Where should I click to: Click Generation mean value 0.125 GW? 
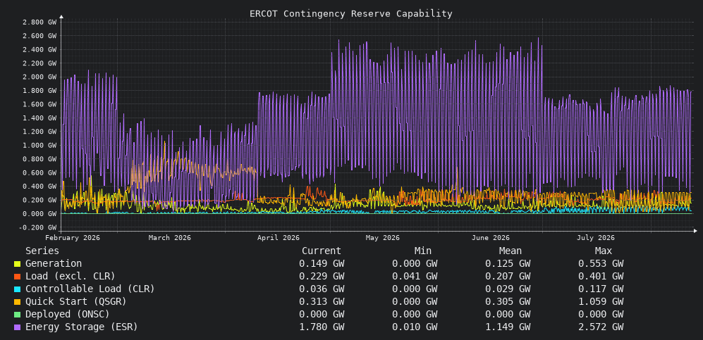(508, 264)
